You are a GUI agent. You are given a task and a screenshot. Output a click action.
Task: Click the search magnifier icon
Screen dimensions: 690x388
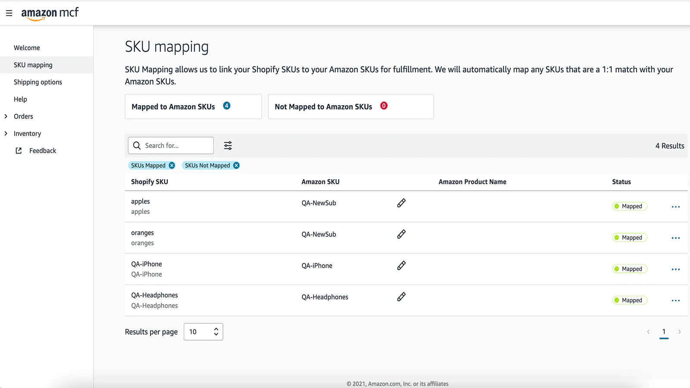[x=137, y=146]
